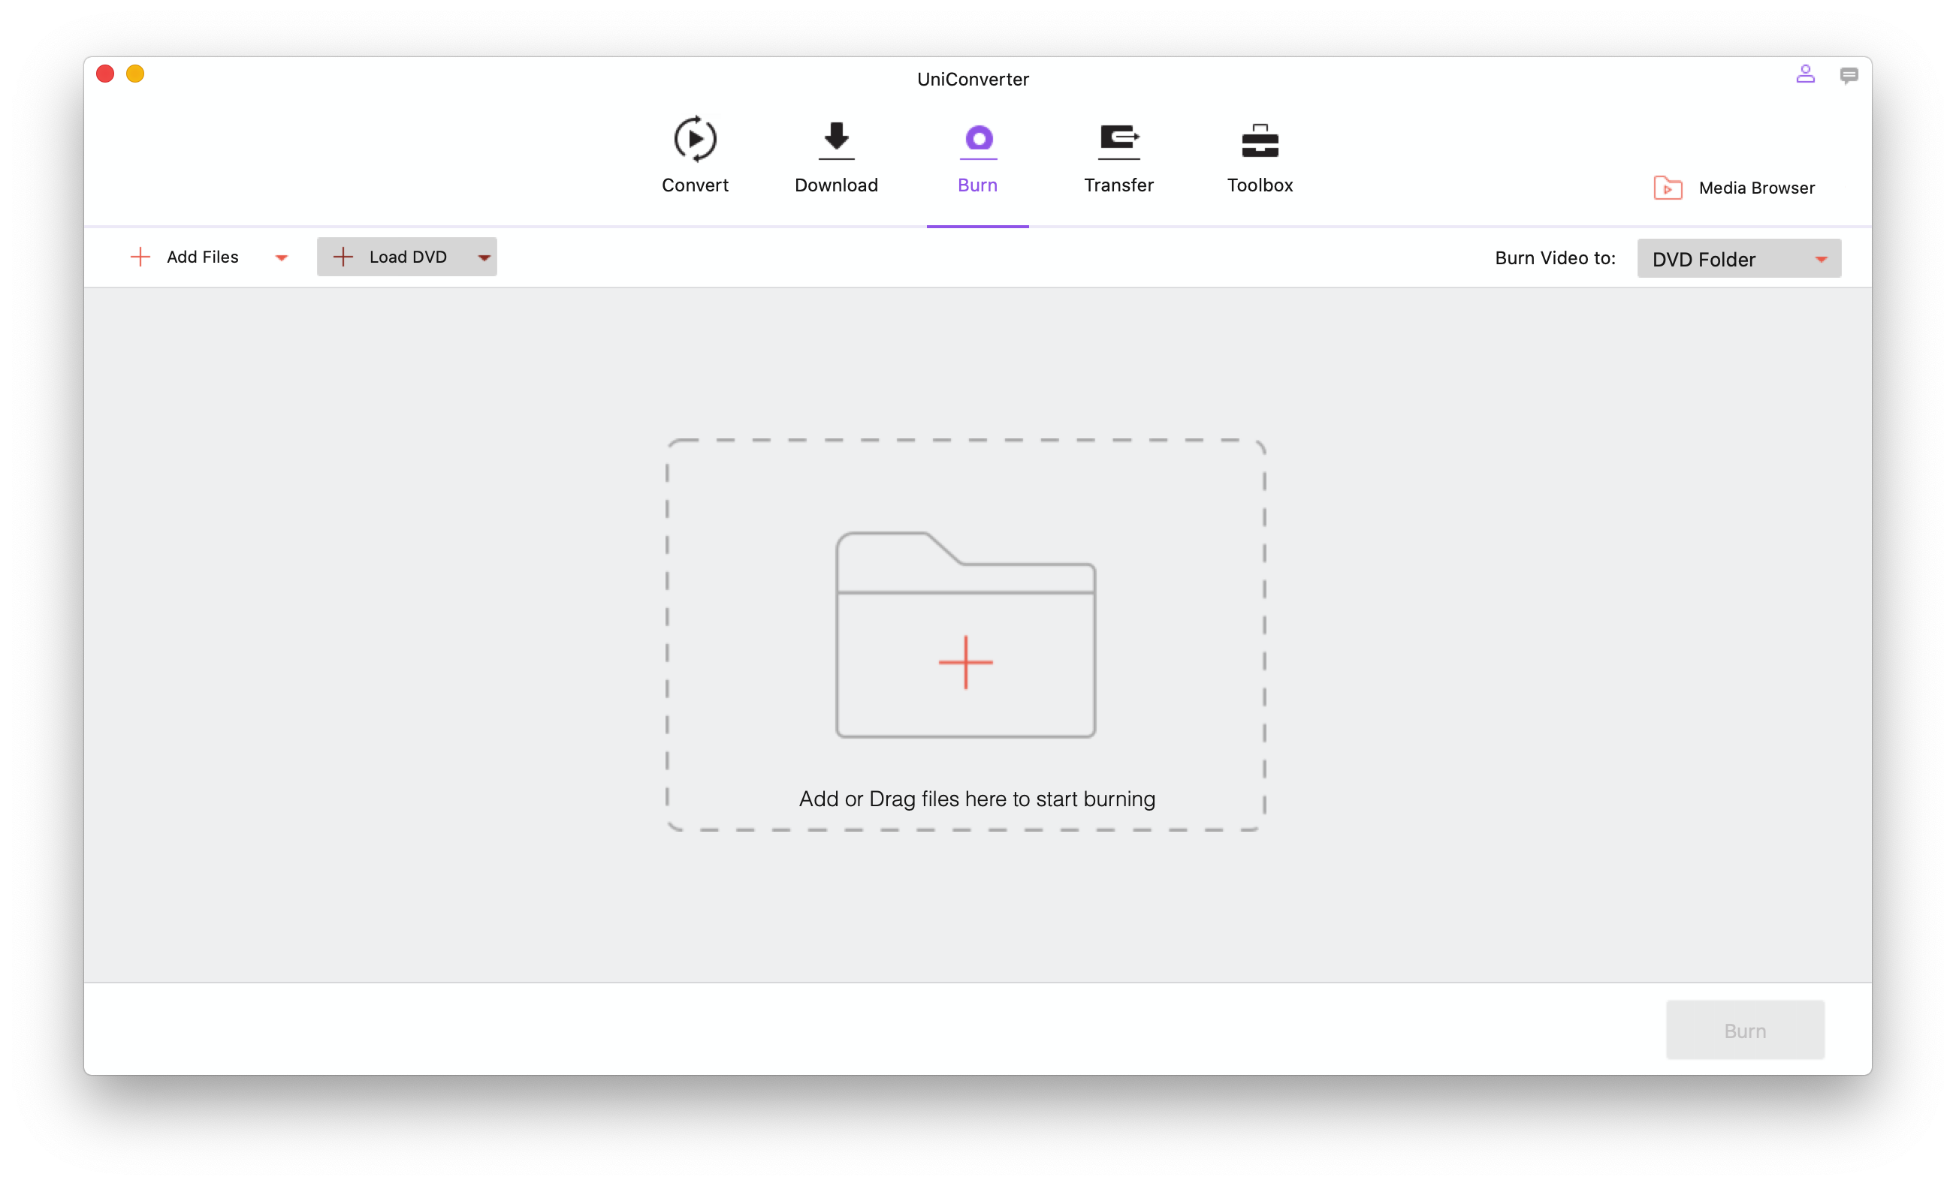Screen dimensions: 1956x1186
Task: Switch to the Download tab label
Action: [x=836, y=185]
